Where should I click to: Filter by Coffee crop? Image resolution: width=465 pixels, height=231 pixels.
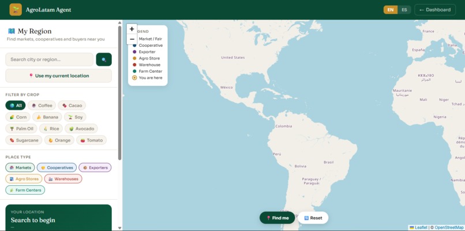(42, 106)
